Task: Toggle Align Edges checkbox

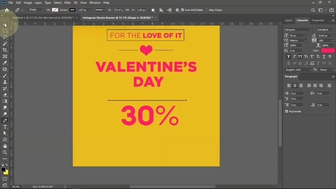Action: tap(207, 10)
